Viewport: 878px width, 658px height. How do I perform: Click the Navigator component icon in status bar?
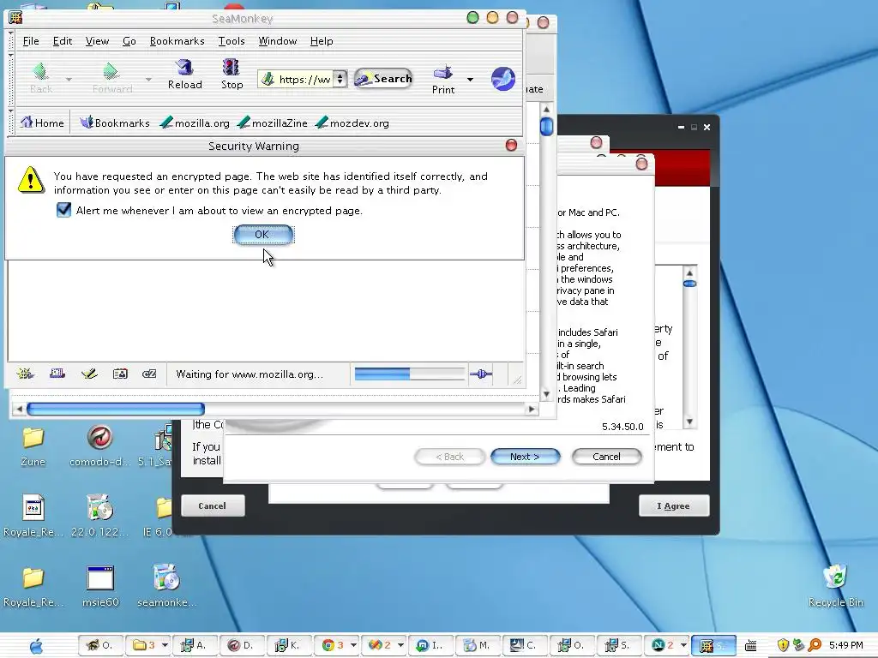click(x=25, y=374)
